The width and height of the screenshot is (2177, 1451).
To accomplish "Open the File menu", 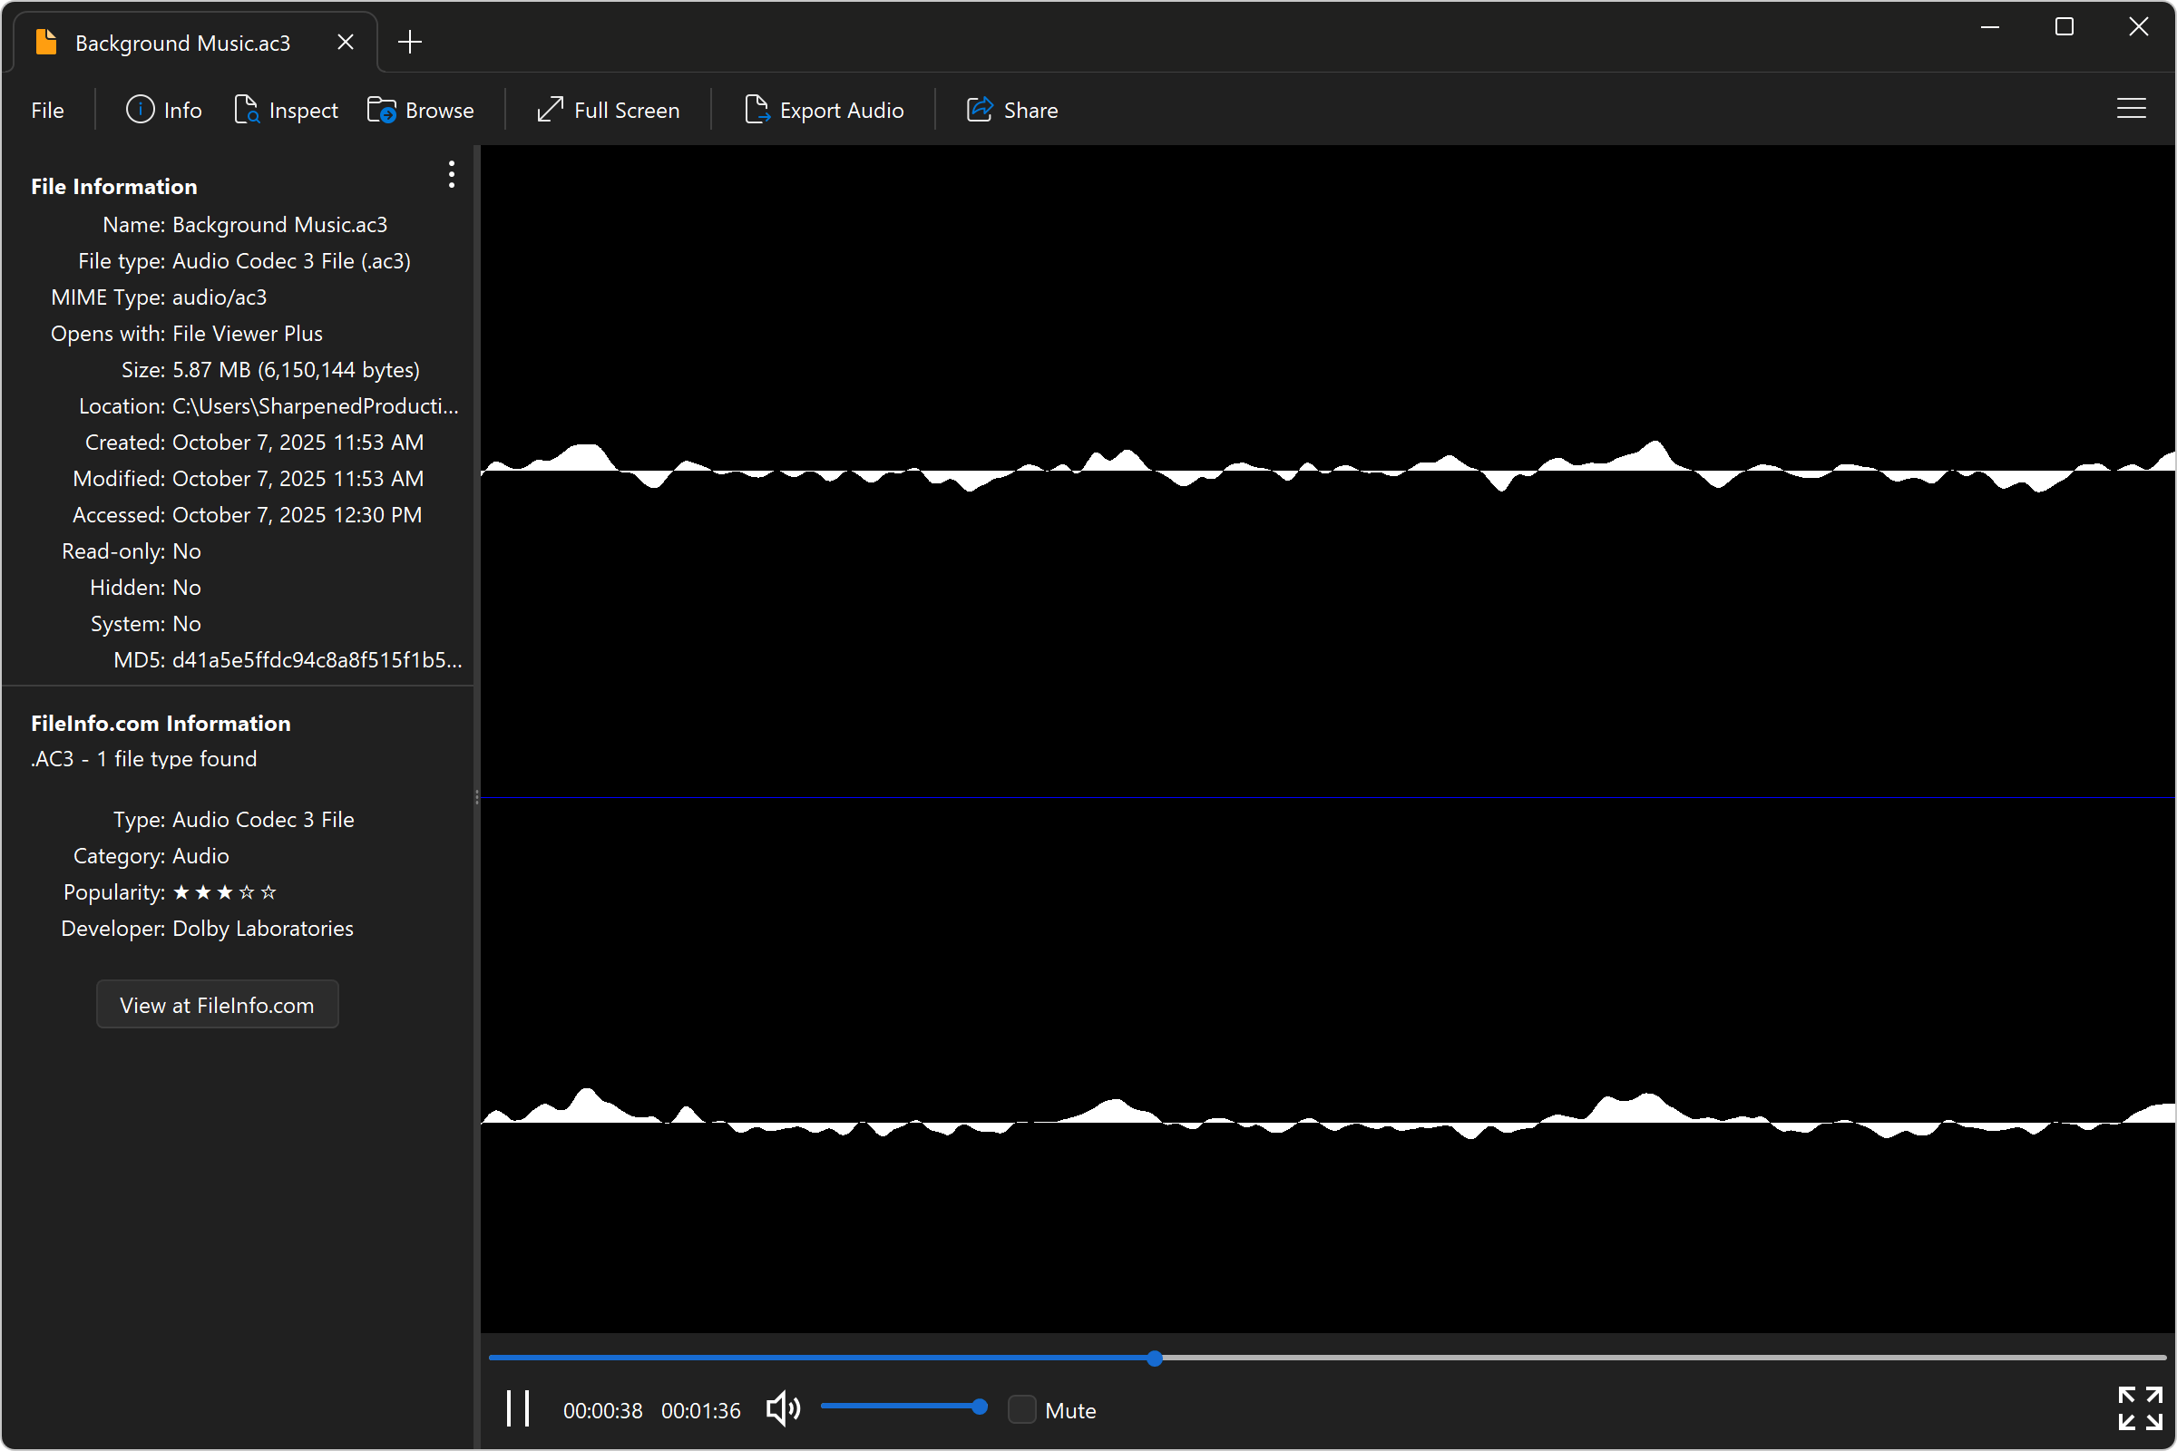I will coord(47,110).
